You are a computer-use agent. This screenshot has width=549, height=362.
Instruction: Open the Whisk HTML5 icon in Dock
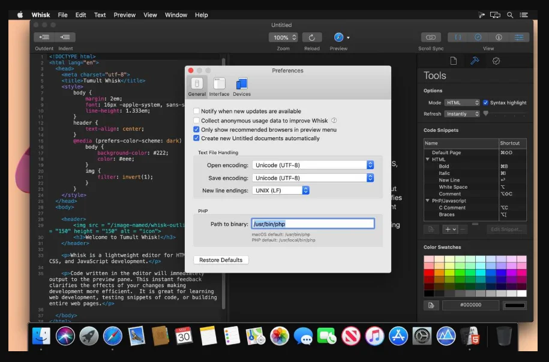[x=470, y=336]
